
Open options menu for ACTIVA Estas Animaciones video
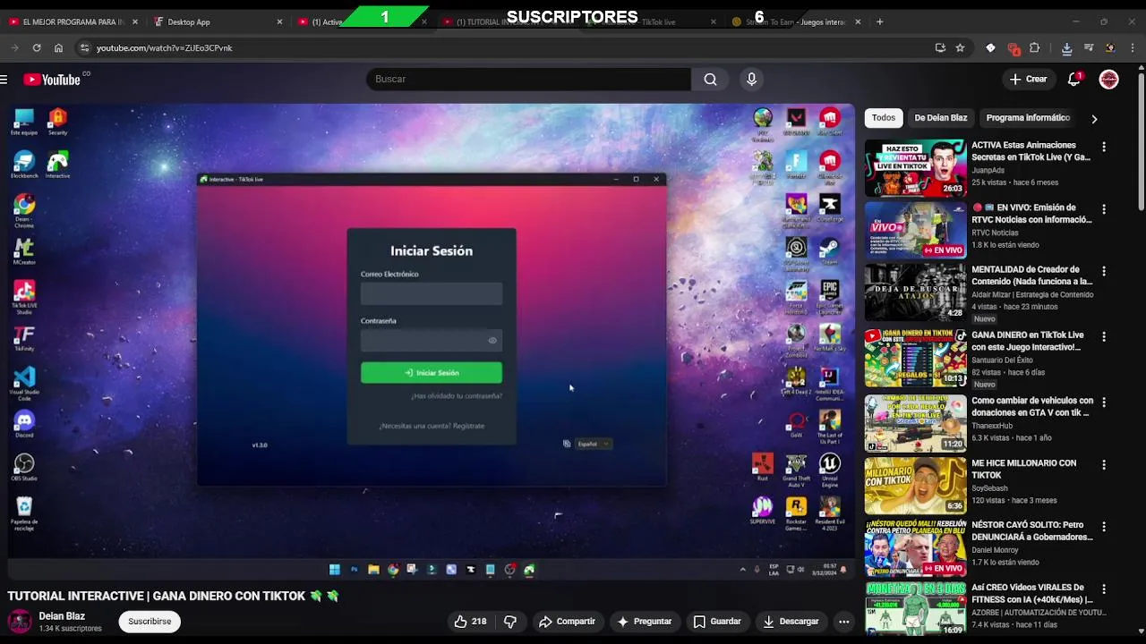click(x=1104, y=147)
